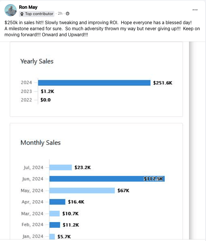Click the Jul, 2024 monthly bar

point(60,167)
